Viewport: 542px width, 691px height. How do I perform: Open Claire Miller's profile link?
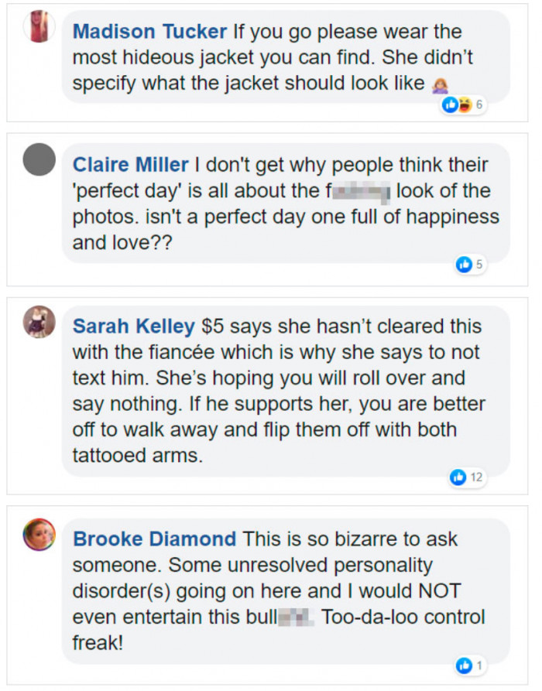tap(130, 164)
